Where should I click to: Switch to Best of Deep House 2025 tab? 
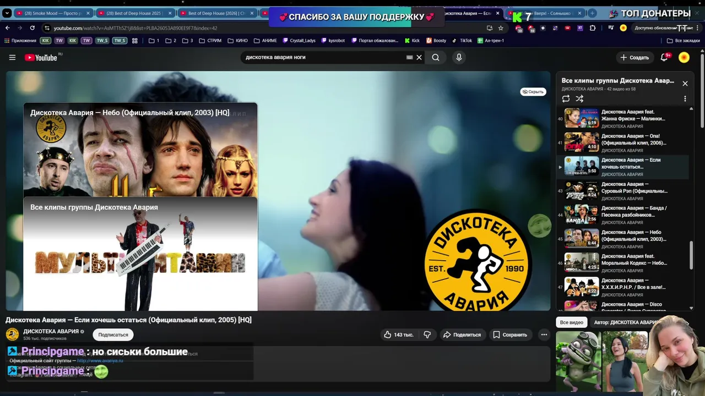pyautogui.click(x=134, y=13)
